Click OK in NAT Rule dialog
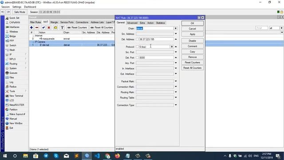 (192, 23)
